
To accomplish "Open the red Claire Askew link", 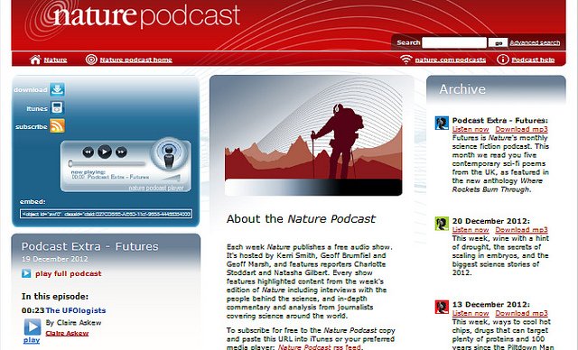I will point(67,334).
